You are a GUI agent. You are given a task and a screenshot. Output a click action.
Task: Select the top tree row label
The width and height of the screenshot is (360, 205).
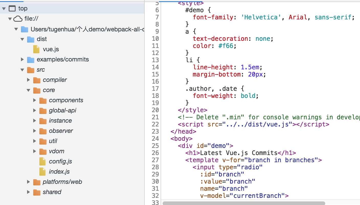[23, 8]
